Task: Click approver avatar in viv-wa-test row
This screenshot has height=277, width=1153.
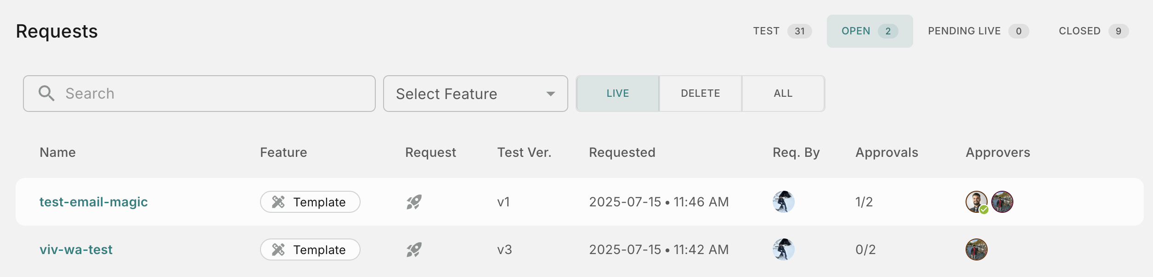Action: coord(976,249)
